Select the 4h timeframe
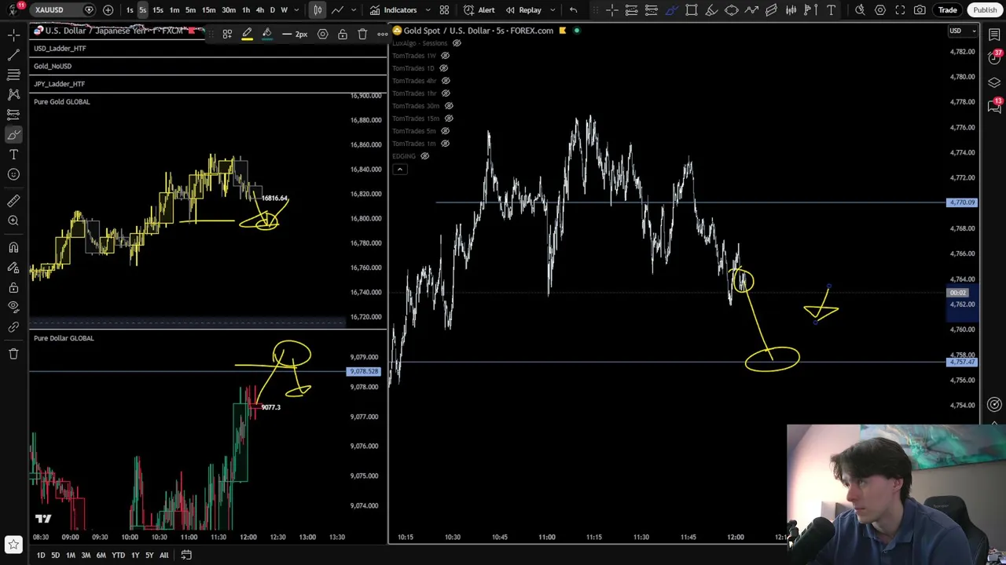Image resolution: width=1006 pixels, height=565 pixels. [x=259, y=9]
